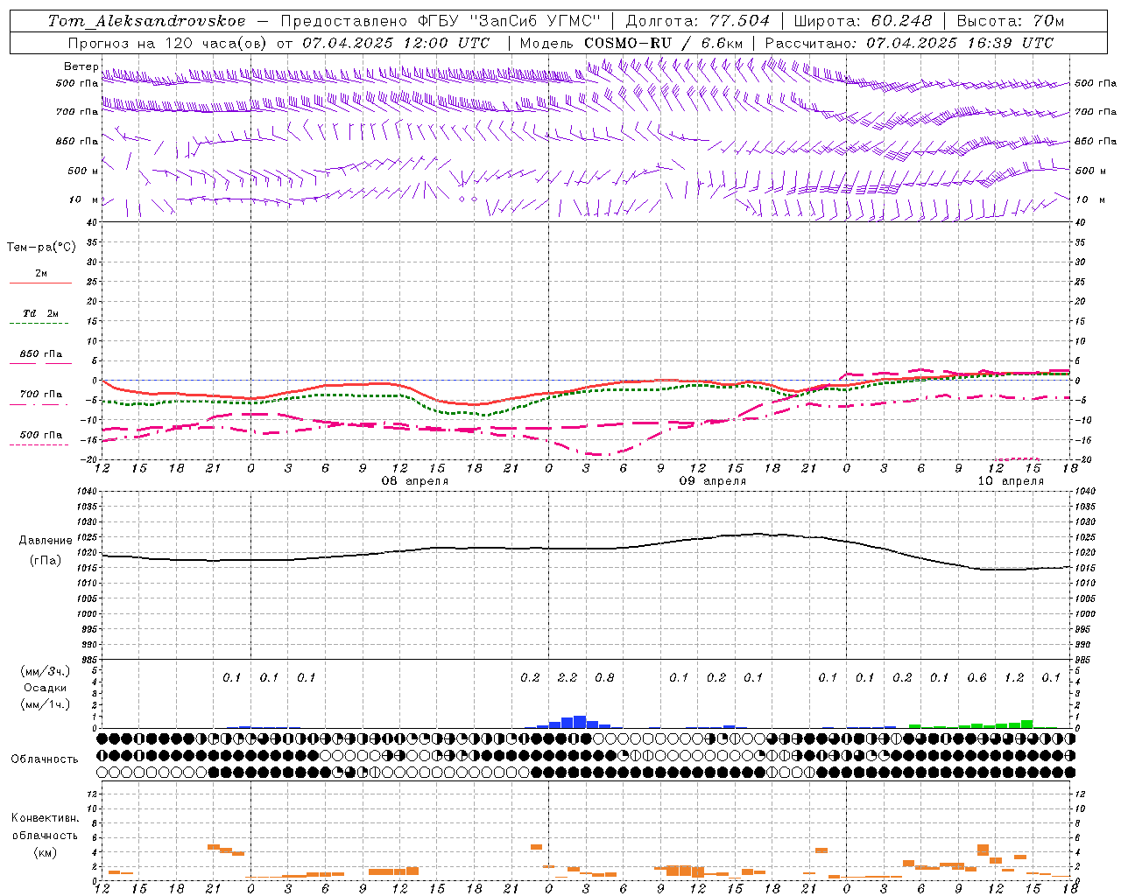This screenshot has height=896, width=1121.
Task: Select the 700 гПа temperature legend entry
Action: [41, 394]
